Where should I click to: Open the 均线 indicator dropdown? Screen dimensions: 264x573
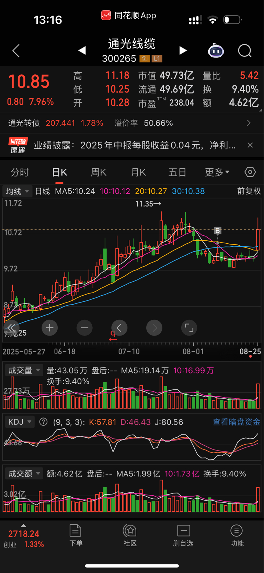click(17, 191)
